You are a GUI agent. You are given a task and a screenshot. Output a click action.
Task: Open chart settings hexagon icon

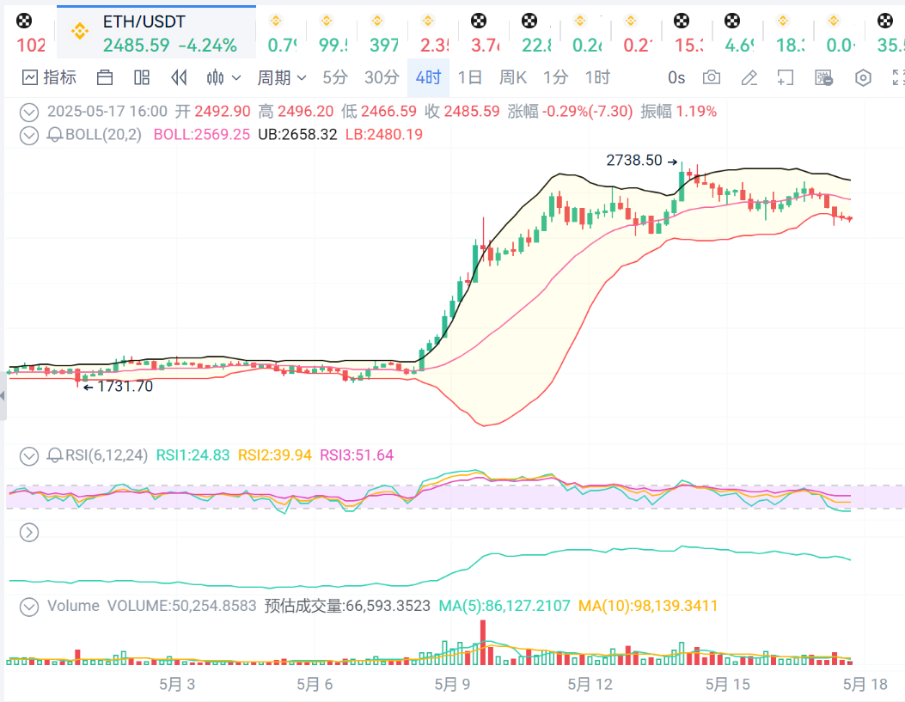pyautogui.click(x=863, y=77)
